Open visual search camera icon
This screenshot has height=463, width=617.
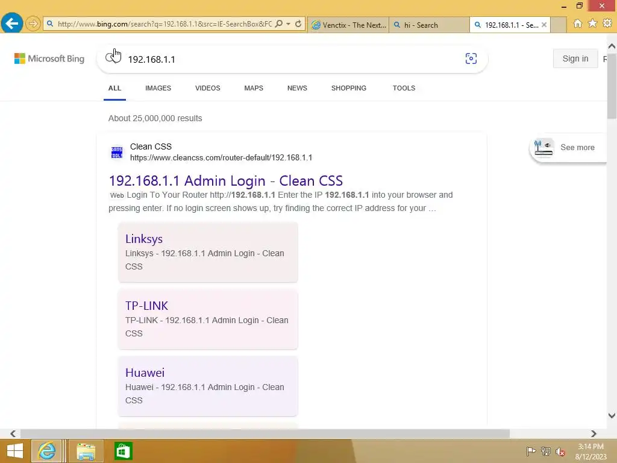tap(471, 58)
